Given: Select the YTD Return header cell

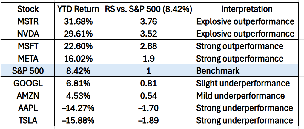Looking at the screenshot, I should tap(78, 9).
